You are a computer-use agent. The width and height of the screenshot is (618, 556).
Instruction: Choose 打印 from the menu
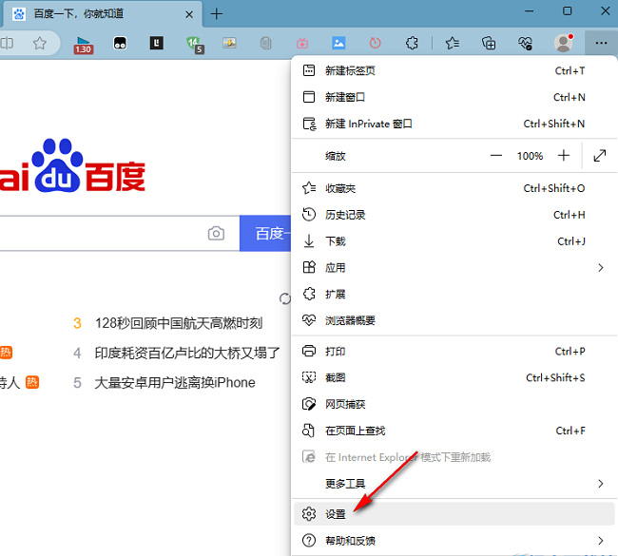coord(454,351)
